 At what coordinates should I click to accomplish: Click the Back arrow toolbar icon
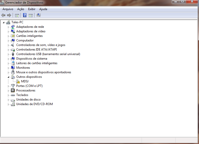tap(3, 15)
